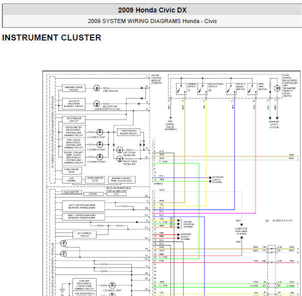Click the 'ORG' label at pin 11
This screenshot has height=296, width=302.
pyautogui.click(x=162, y=225)
